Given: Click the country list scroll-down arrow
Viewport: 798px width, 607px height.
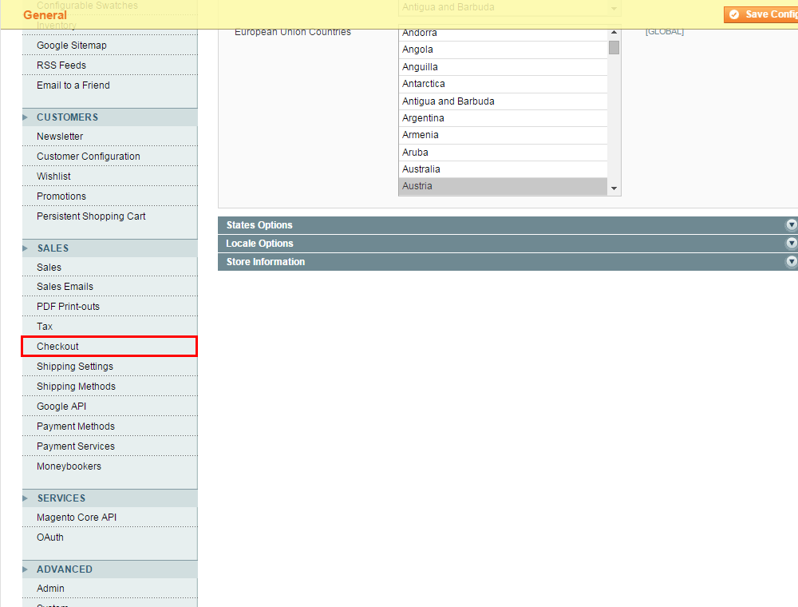Looking at the screenshot, I should (614, 188).
